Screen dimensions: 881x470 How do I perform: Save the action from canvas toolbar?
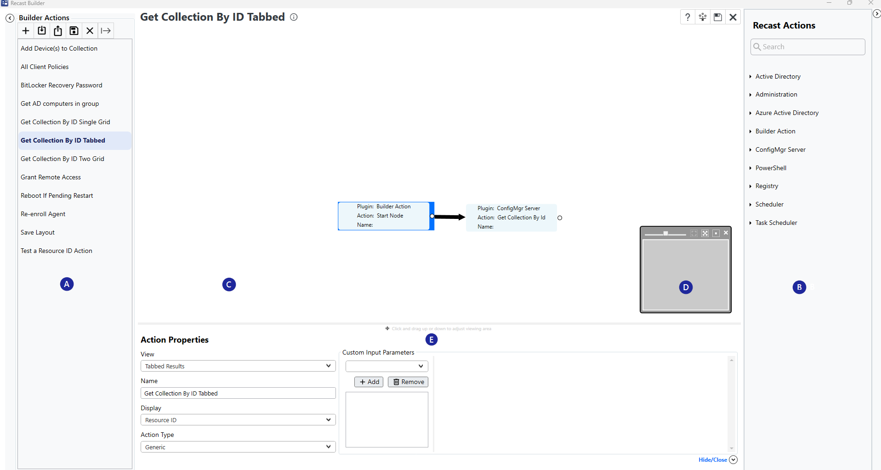click(x=718, y=17)
